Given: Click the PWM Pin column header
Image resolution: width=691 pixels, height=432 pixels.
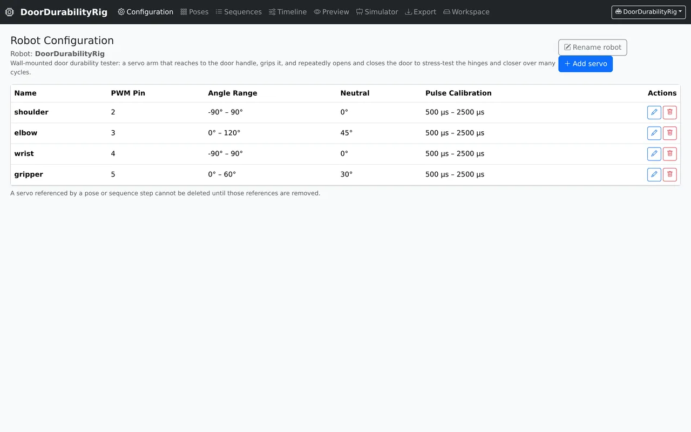Looking at the screenshot, I should [128, 93].
